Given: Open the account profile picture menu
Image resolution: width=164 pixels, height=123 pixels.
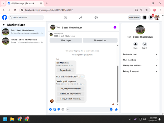Looking at the screenshot, I should [x=157, y=17].
